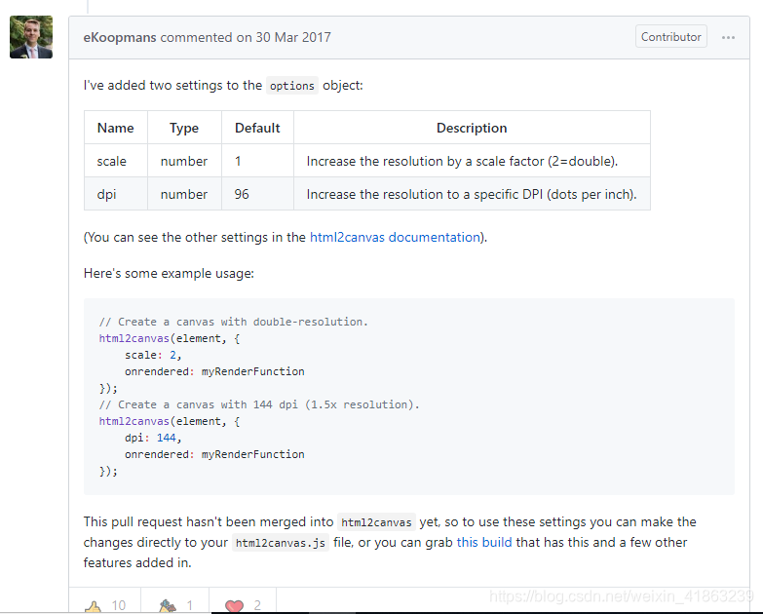
Task: Click the 'double-resolution' comment line in code
Action: (234, 322)
